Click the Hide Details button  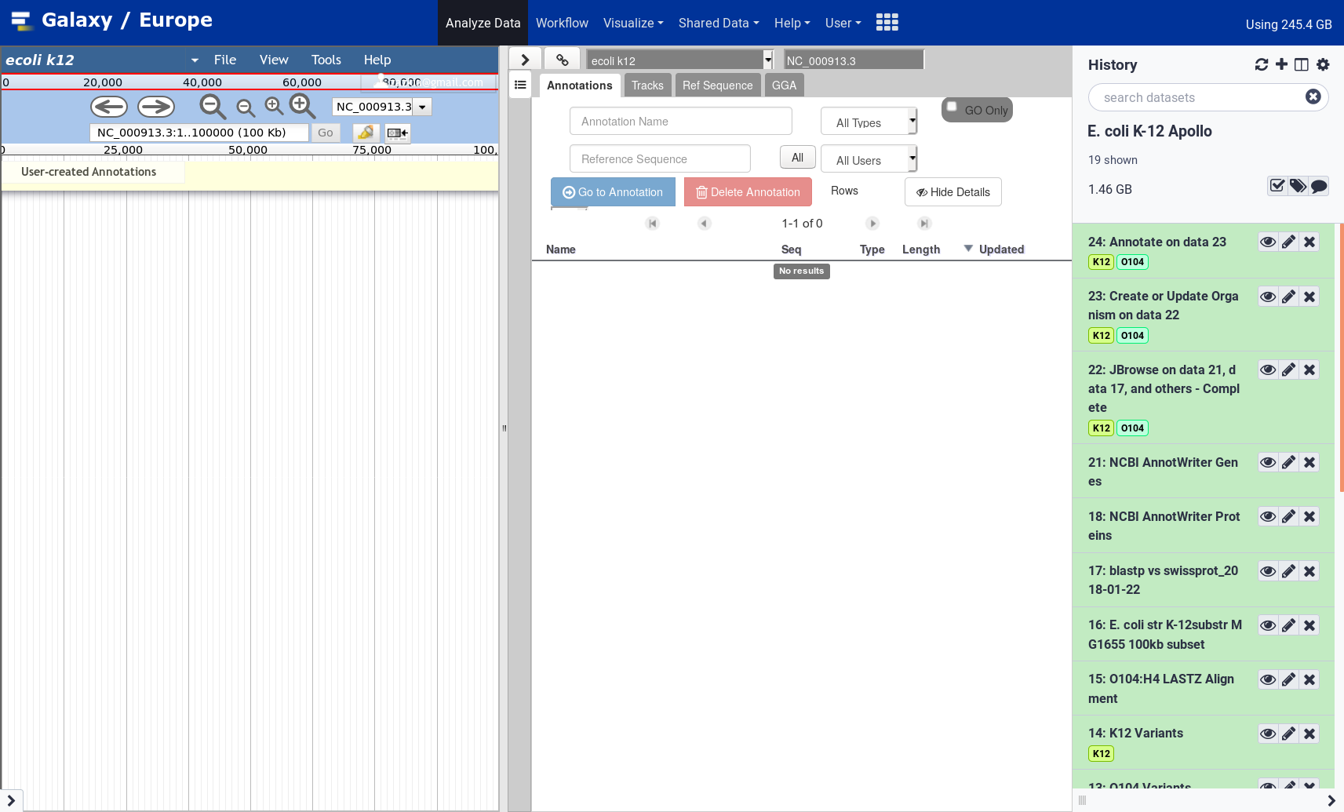[953, 192]
